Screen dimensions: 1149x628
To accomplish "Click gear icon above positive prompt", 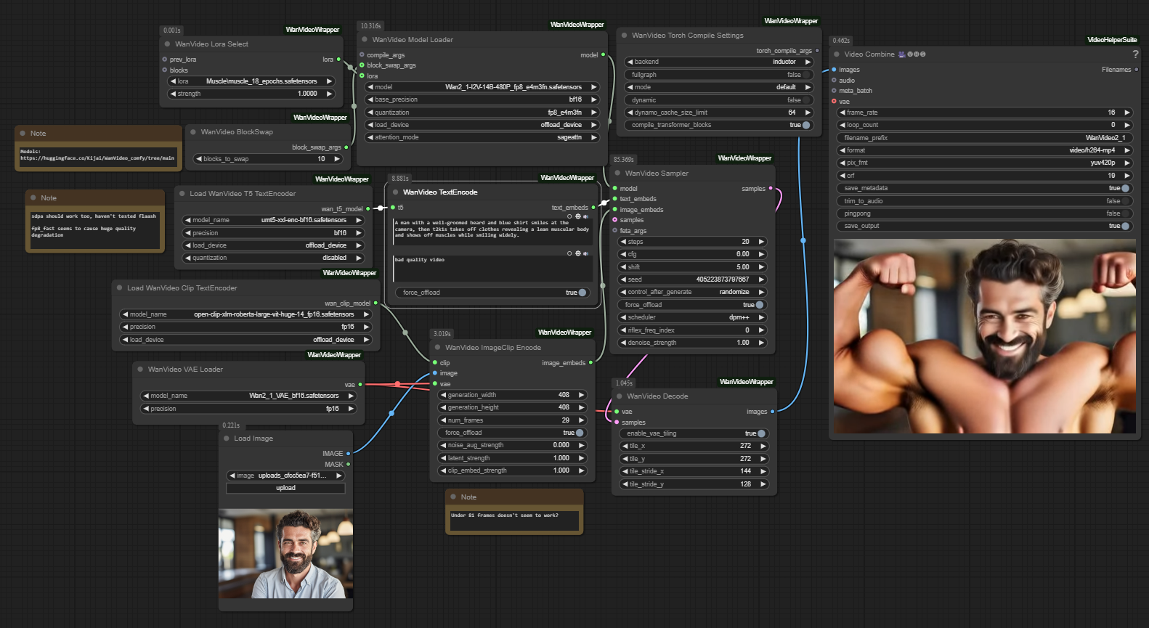I will 578,216.
